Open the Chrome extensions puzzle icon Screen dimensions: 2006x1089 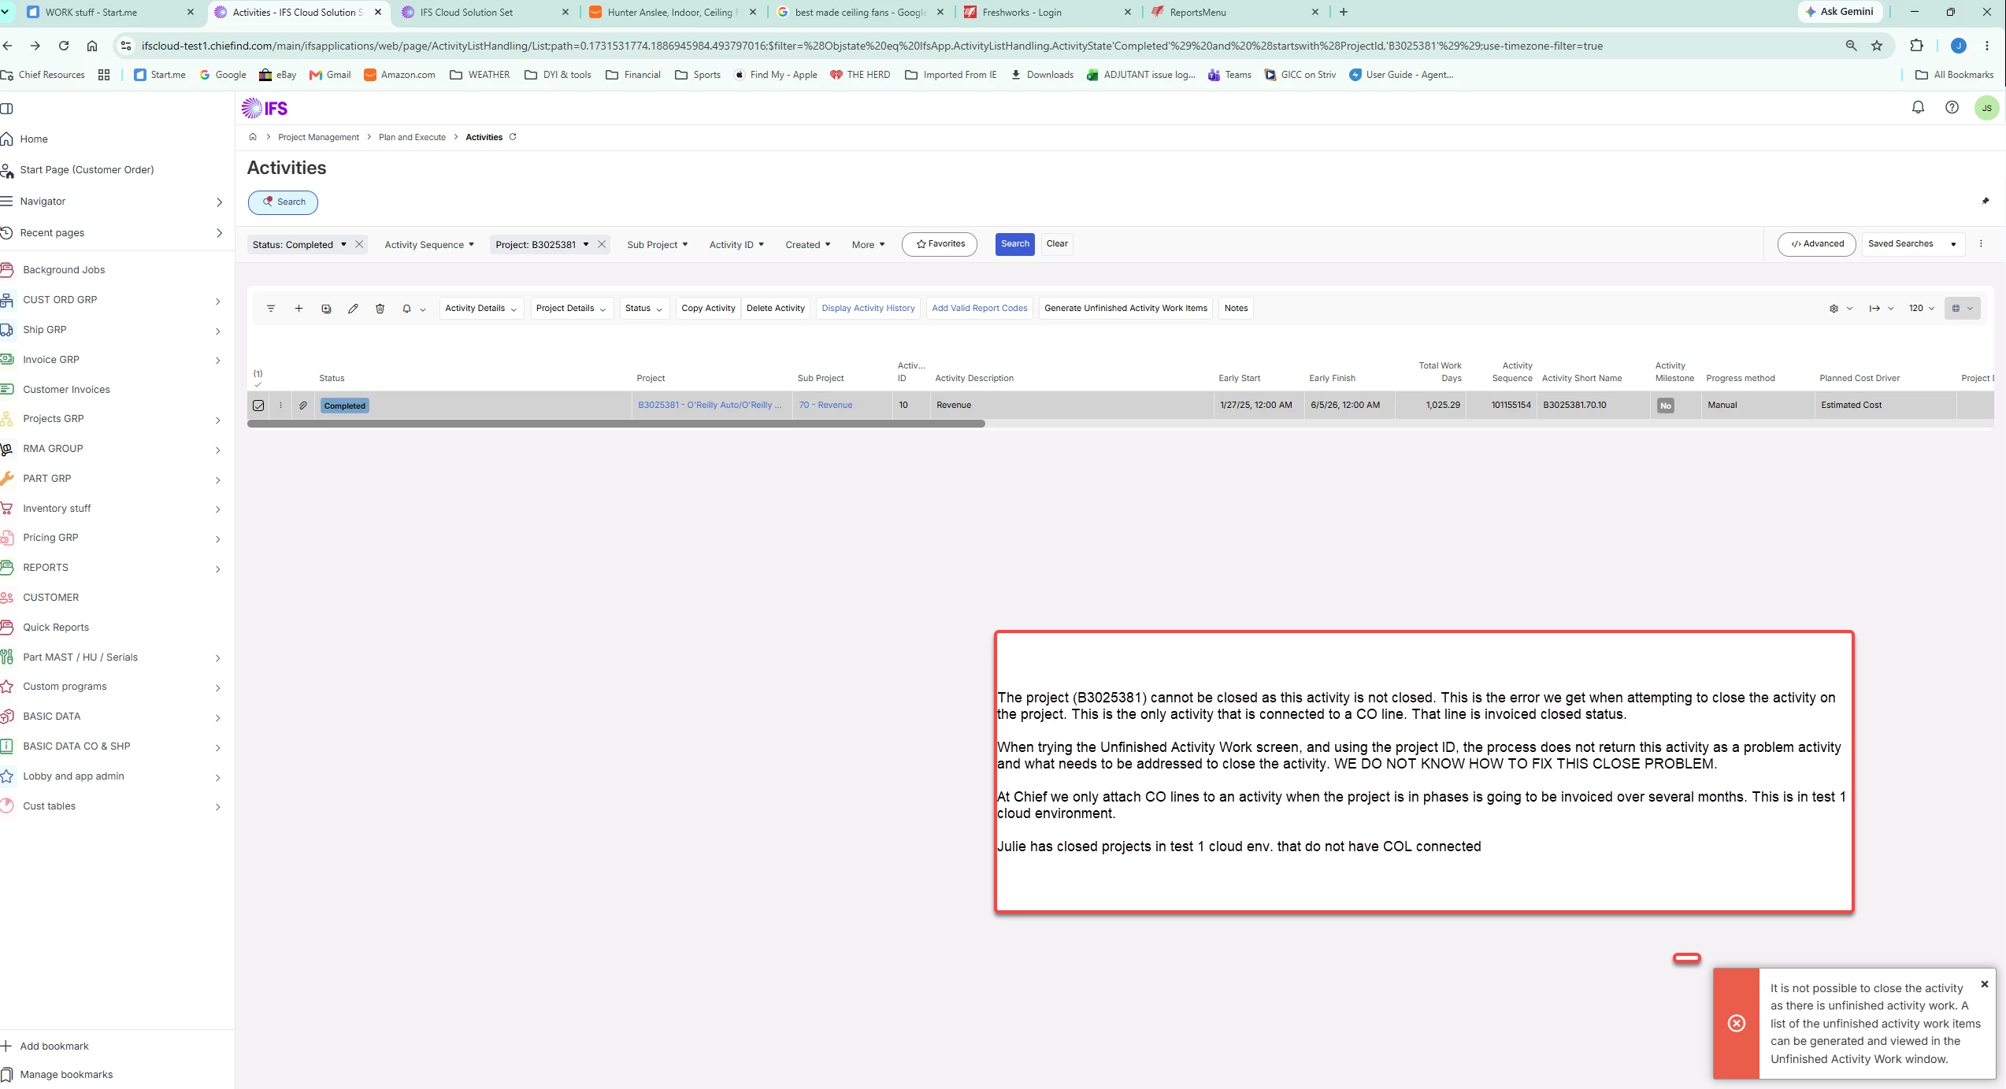[1917, 46]
